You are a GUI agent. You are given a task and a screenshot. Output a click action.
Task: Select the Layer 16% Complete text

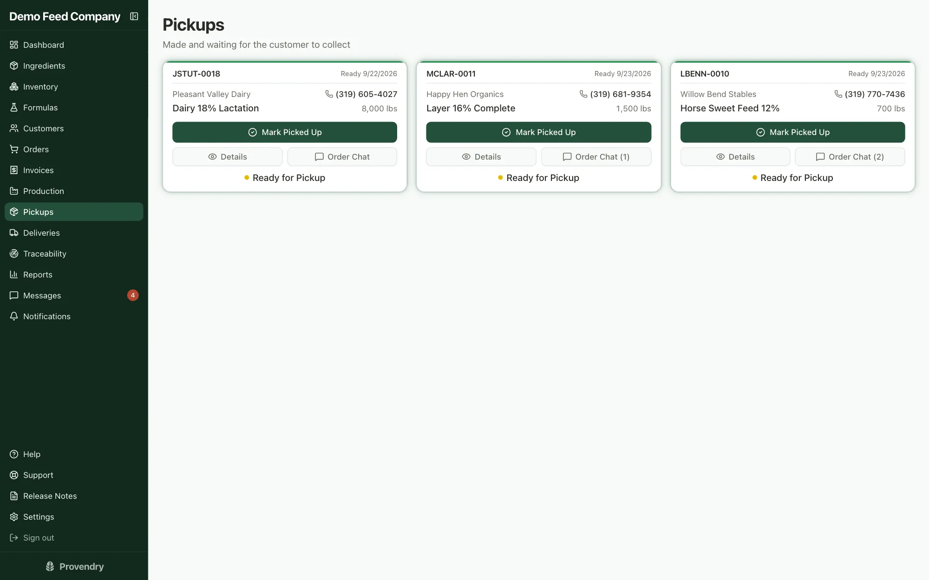pos(471,108)
